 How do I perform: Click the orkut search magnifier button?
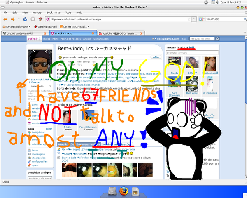217,39
